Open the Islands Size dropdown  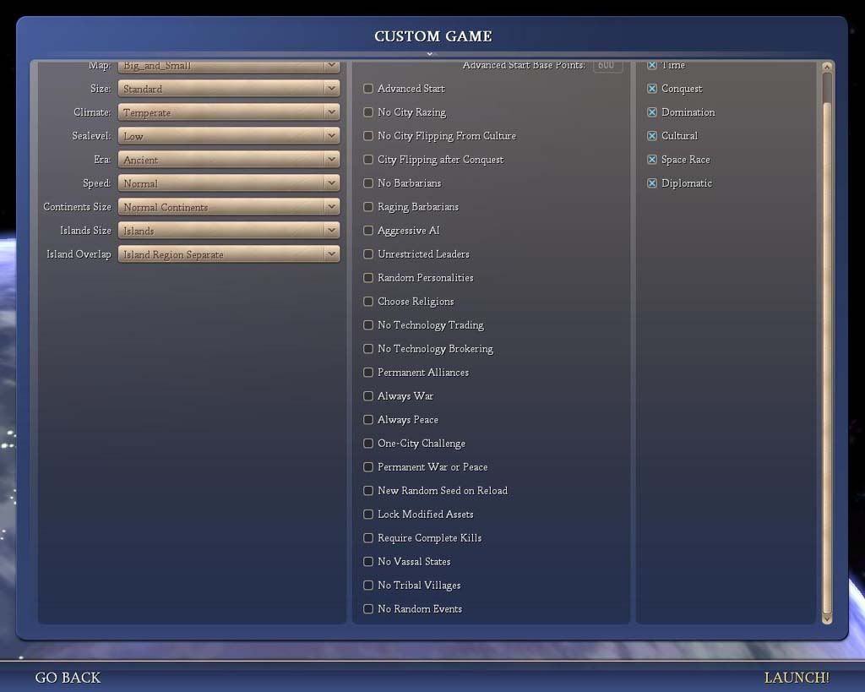tap(229, 231)
